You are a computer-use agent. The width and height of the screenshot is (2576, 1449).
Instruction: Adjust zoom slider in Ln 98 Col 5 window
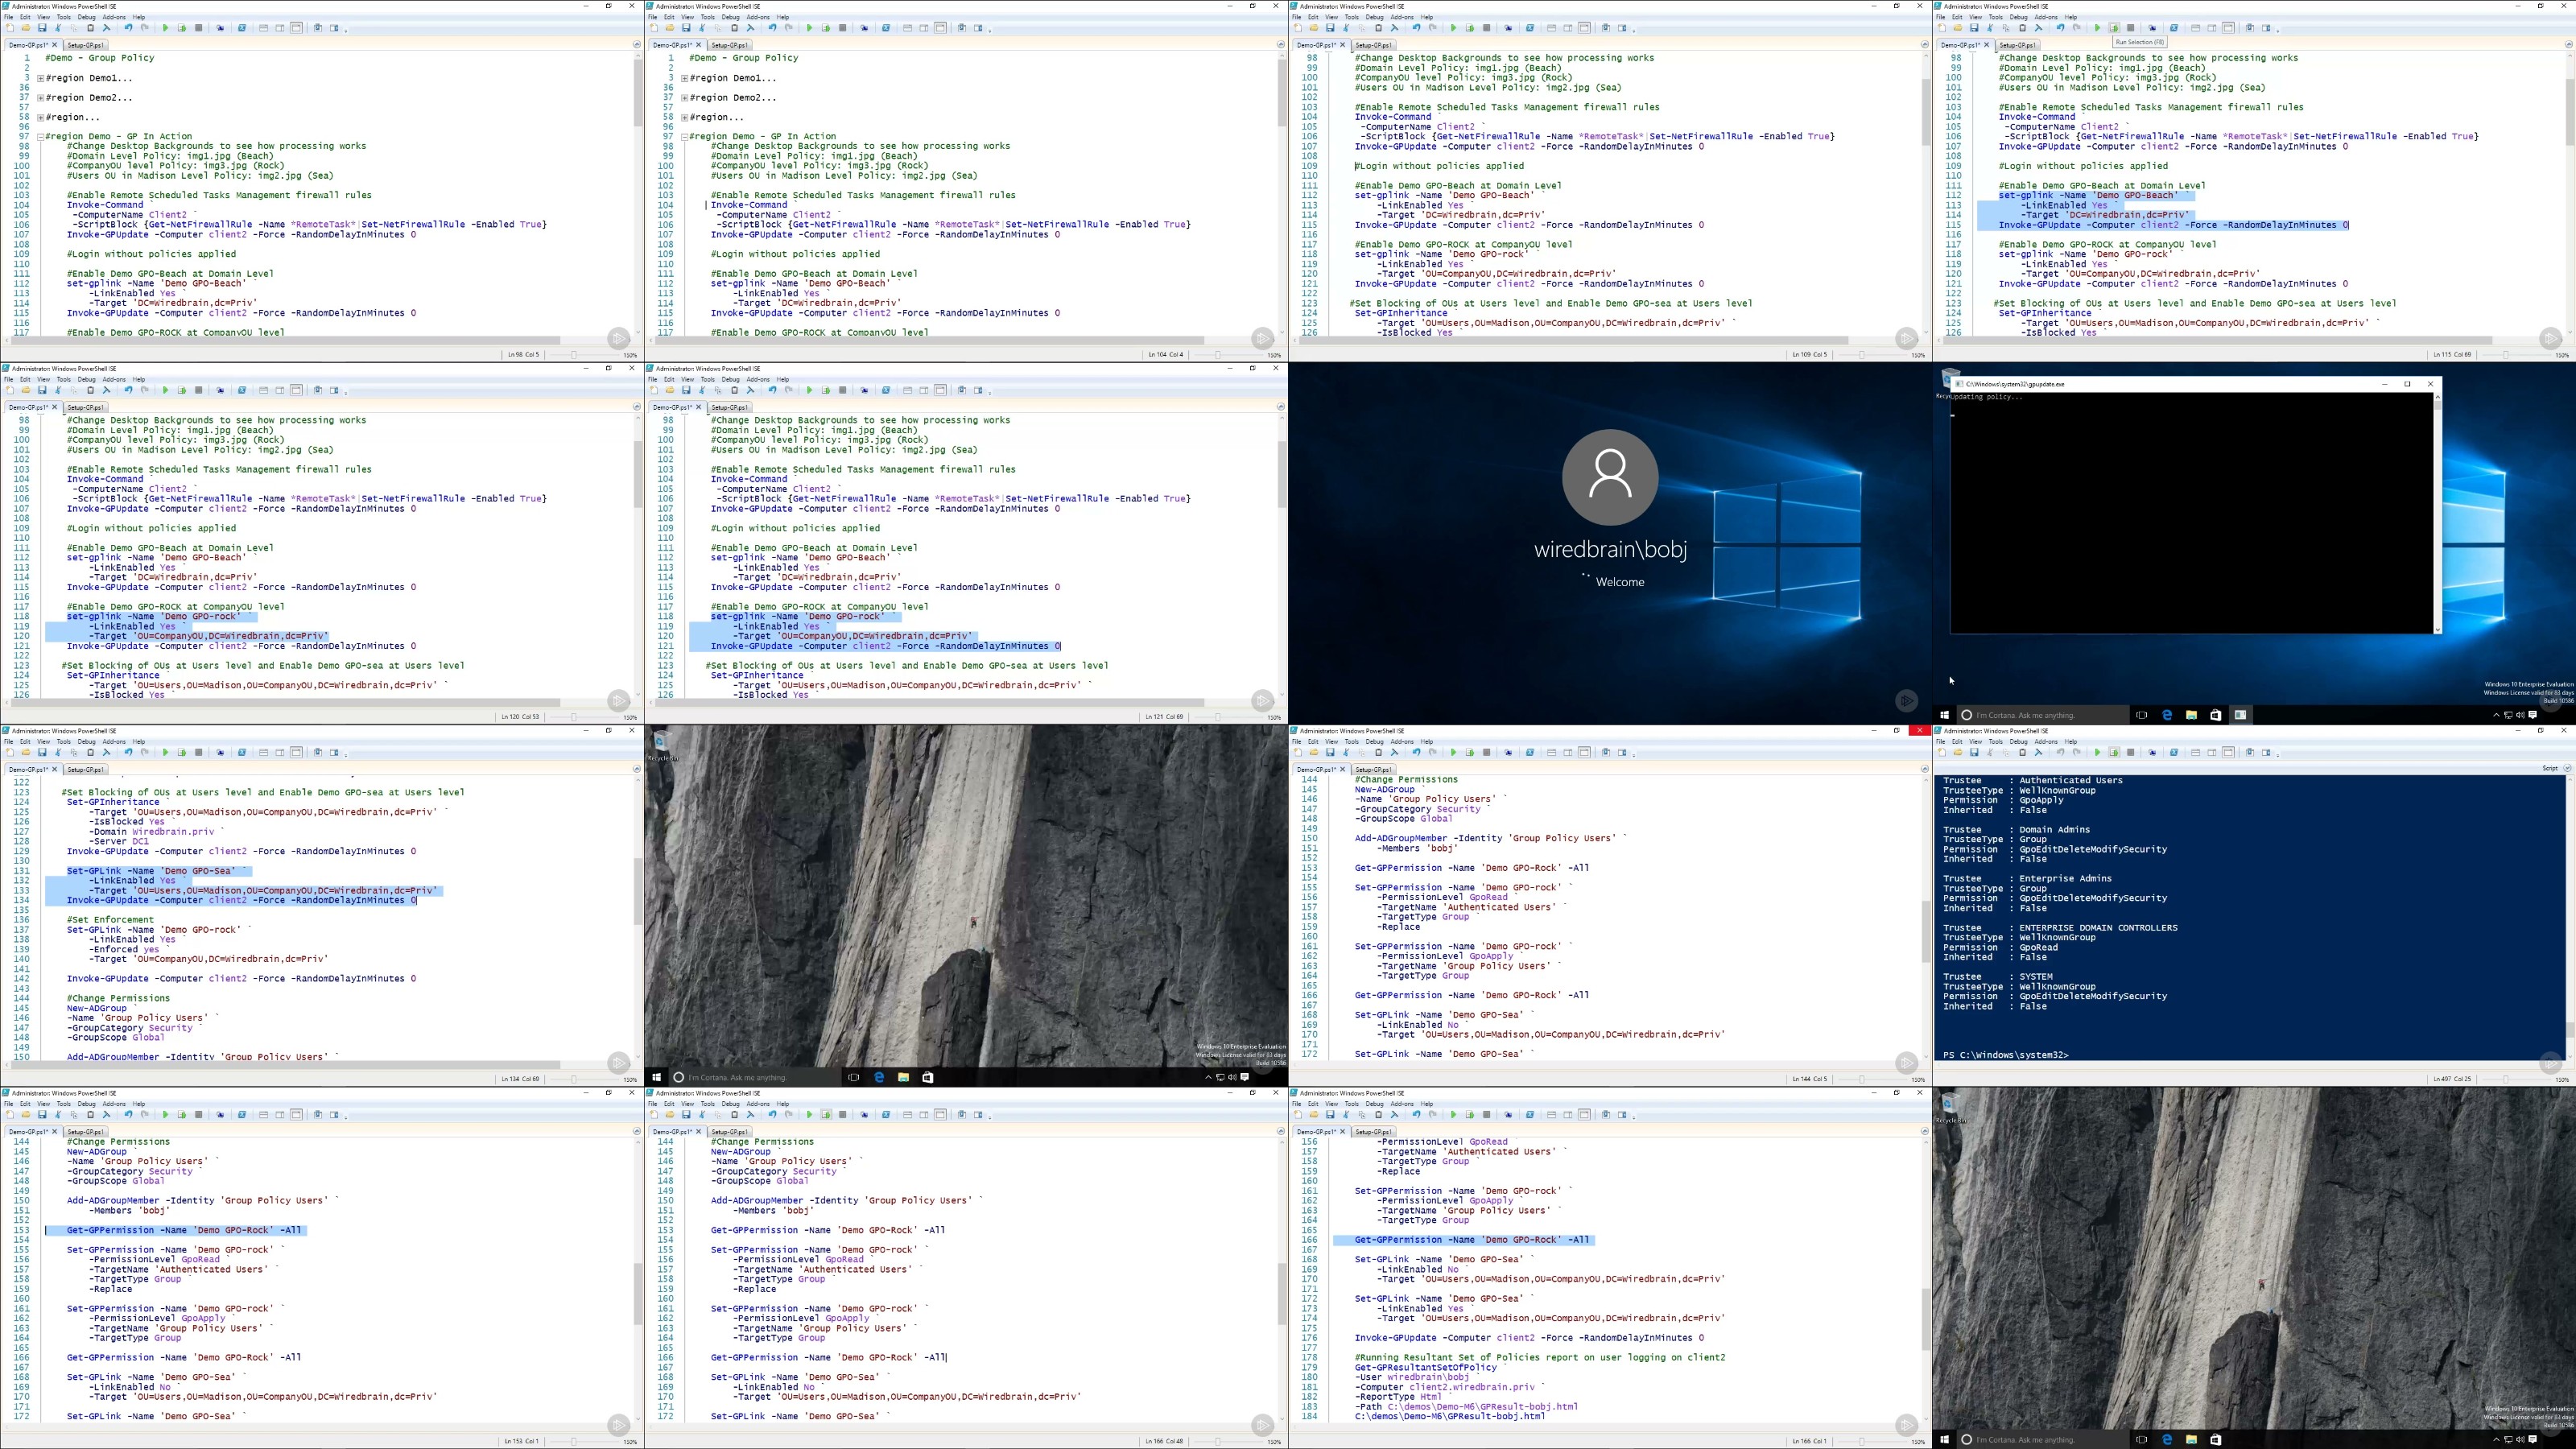pos(575,355)
